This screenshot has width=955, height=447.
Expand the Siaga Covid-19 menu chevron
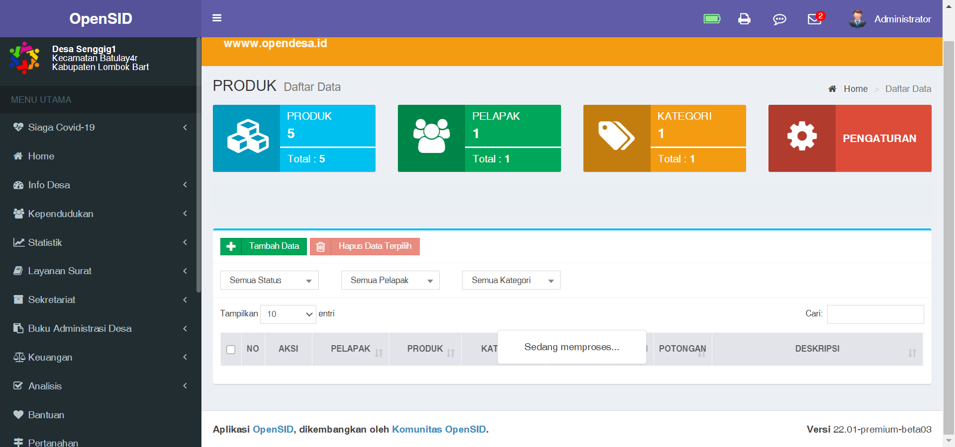click(185, 128)
